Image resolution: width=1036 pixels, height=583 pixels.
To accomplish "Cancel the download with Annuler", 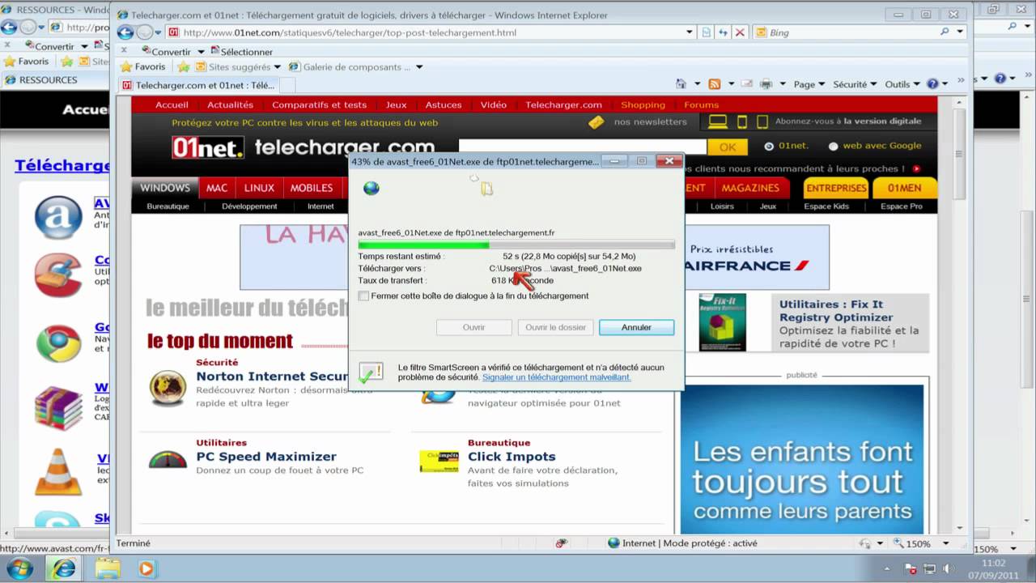I will (x=636, y=327).
